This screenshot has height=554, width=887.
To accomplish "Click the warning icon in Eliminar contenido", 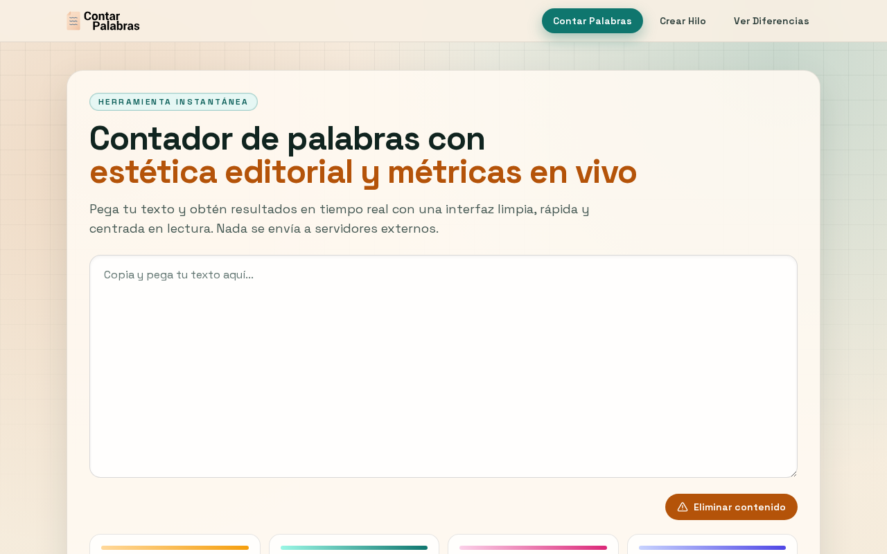I will (683, 507).
